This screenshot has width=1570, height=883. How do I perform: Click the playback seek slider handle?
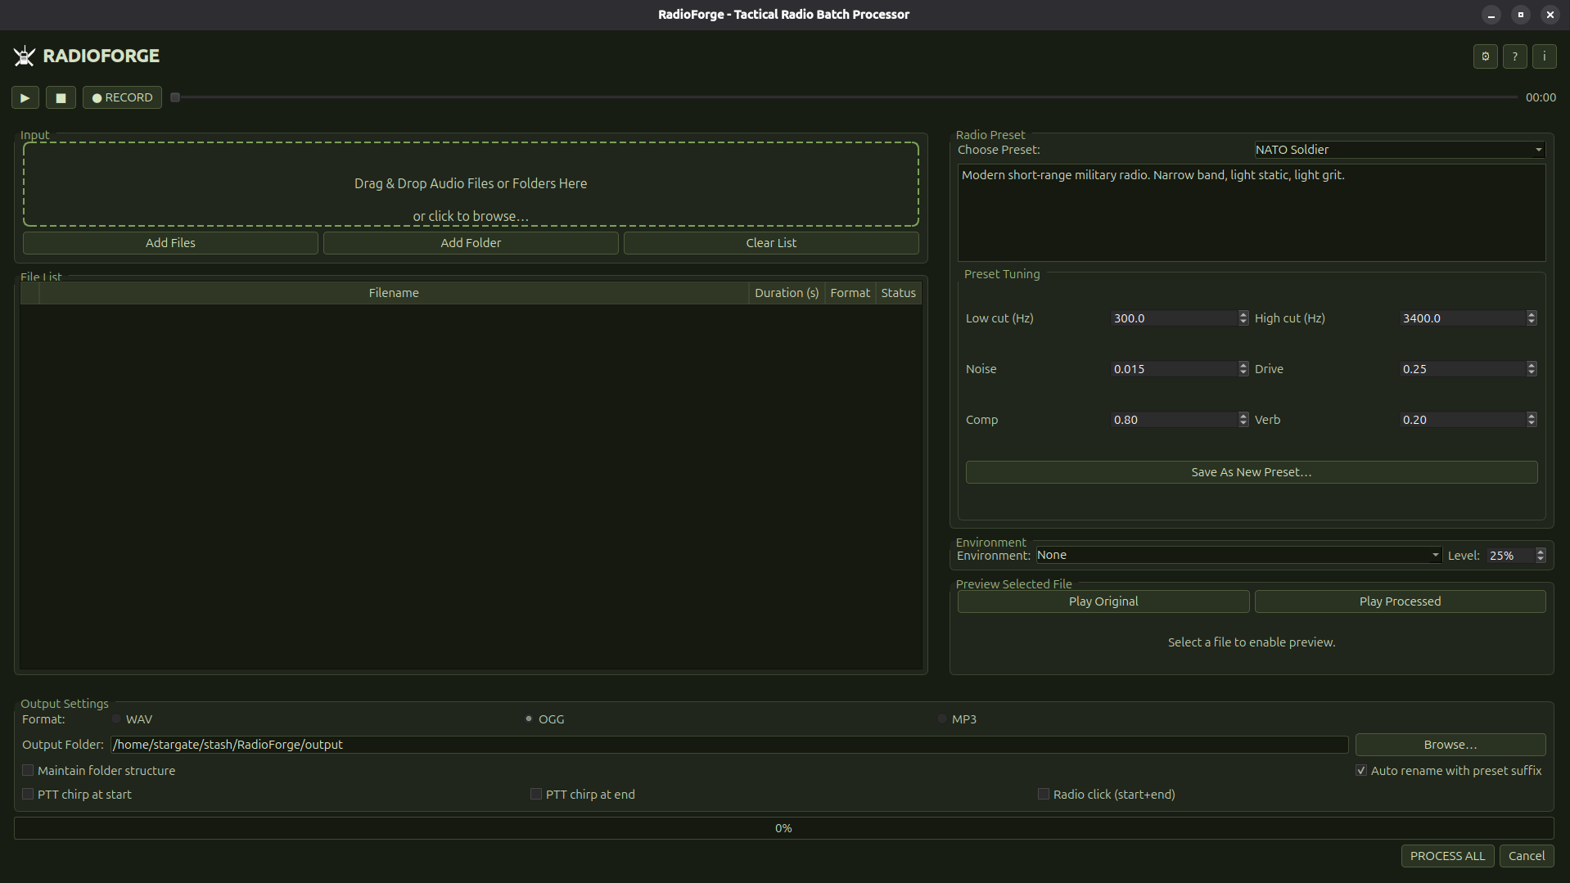[175, 97]
